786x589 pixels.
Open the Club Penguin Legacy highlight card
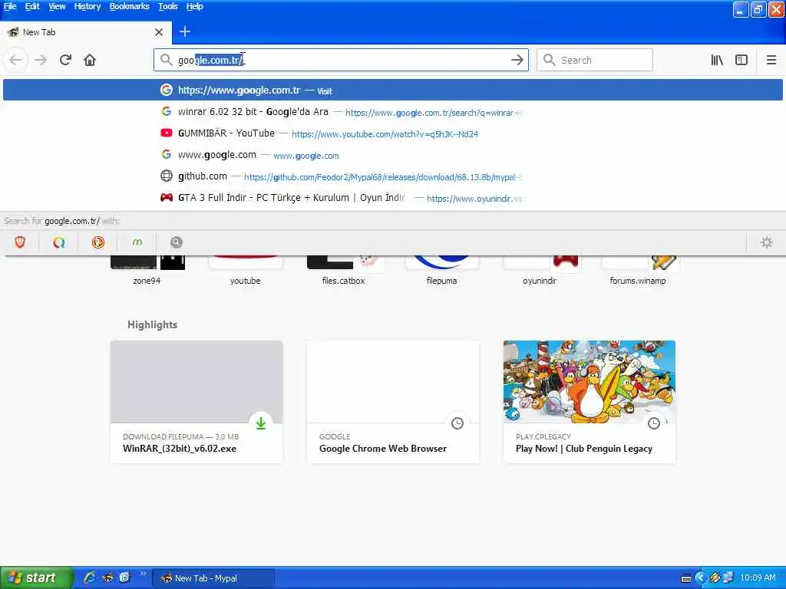pyautogui.click(x=589, y=402)
